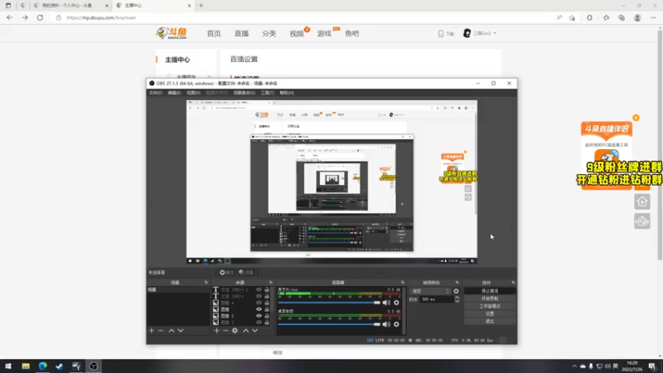This screenshot has height=373, width=663.
Task: Pop out the Controls dock panel
Action: (x=513, y=283)
